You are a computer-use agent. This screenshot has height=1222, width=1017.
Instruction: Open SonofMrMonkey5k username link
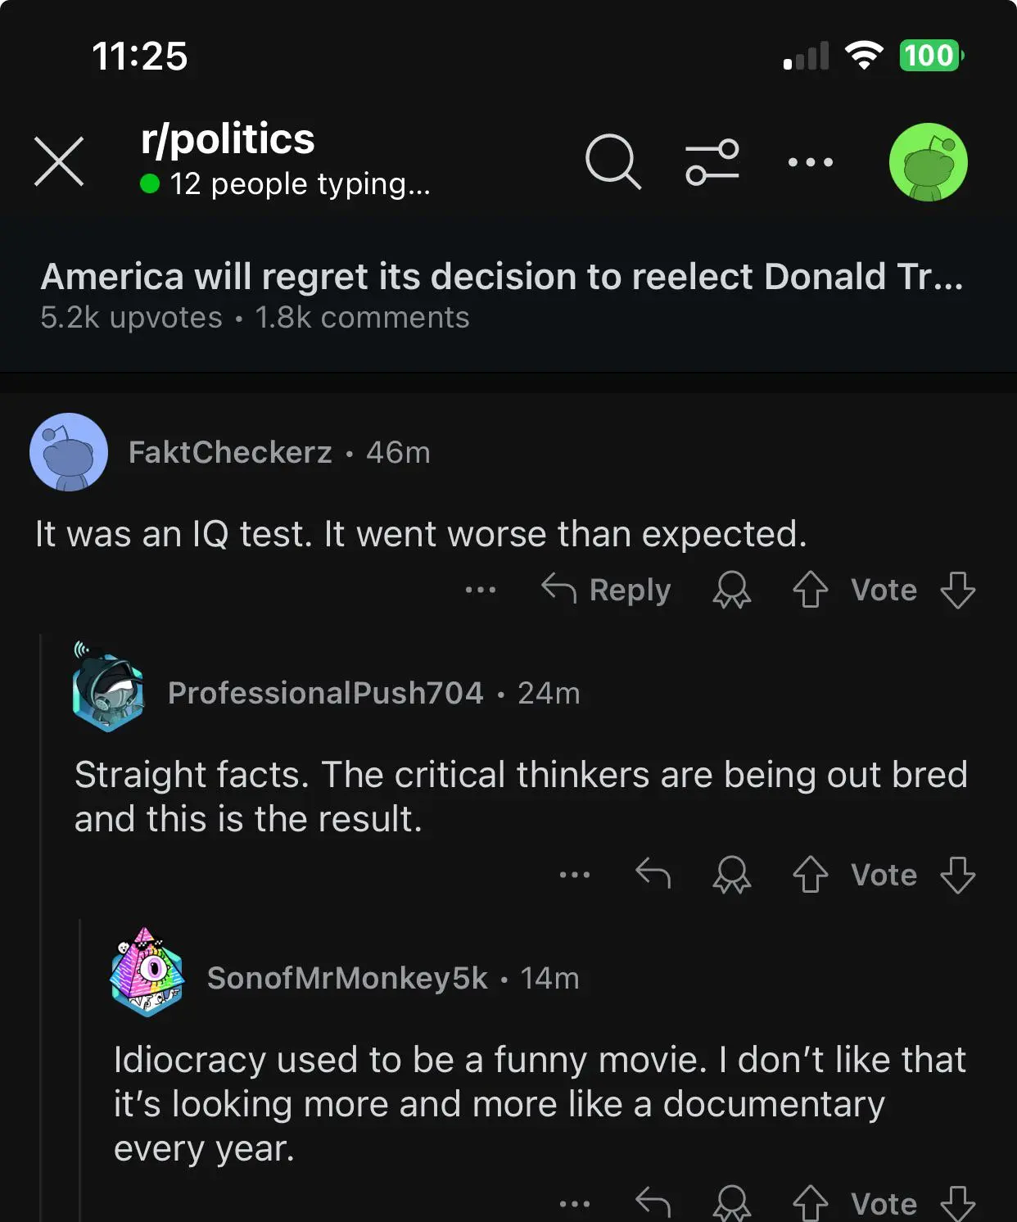click(x=347, y=978)
